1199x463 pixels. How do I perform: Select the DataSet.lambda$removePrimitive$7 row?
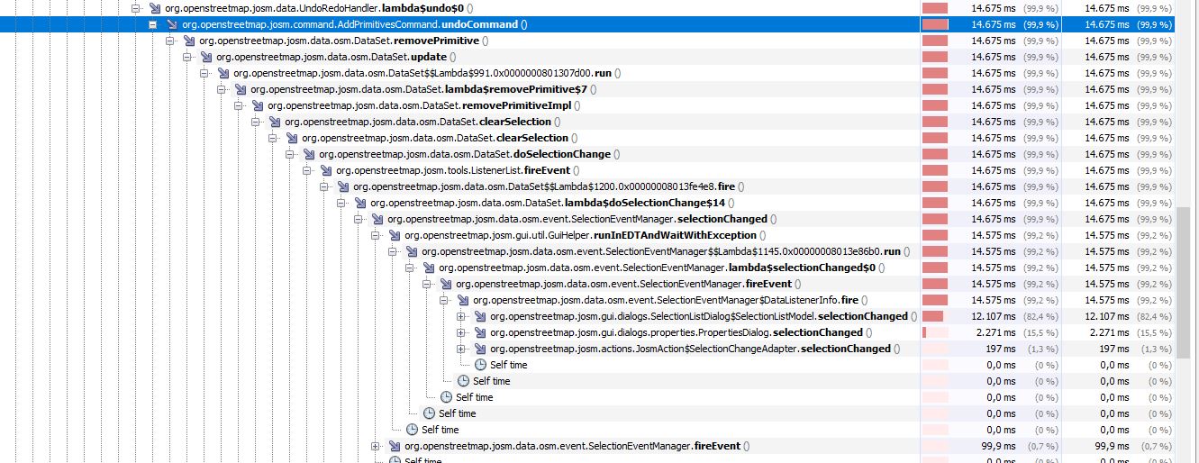[418, 89]
